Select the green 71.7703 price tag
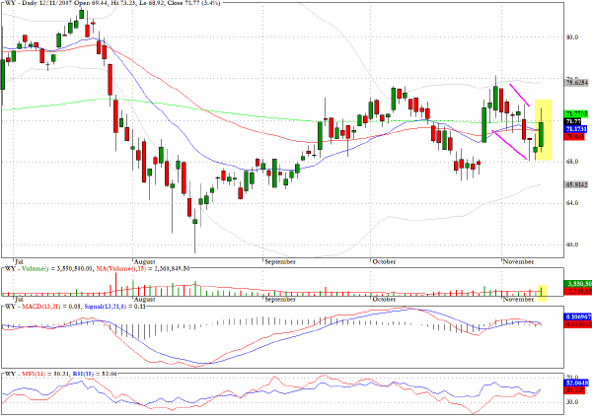 click(x=576, y=113)
